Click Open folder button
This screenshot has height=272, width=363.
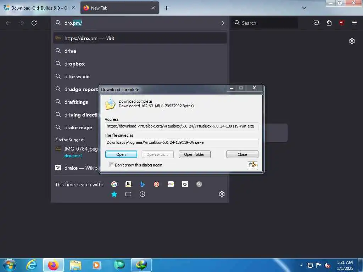[194, 154]
